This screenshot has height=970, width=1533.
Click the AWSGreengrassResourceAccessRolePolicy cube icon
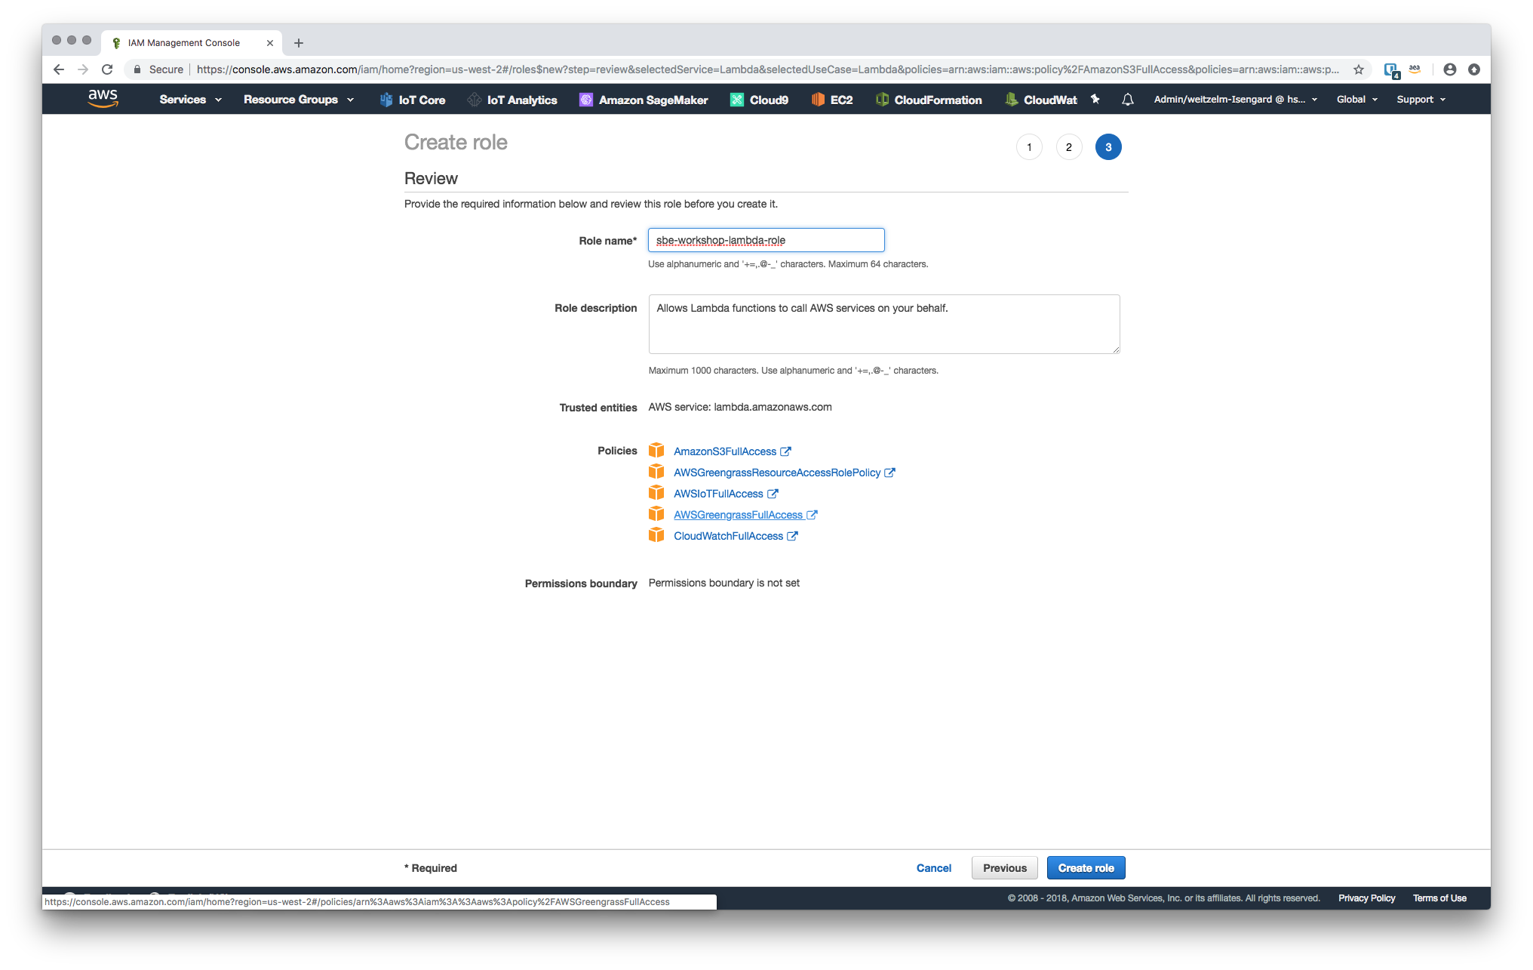click(x=656, y=472)
